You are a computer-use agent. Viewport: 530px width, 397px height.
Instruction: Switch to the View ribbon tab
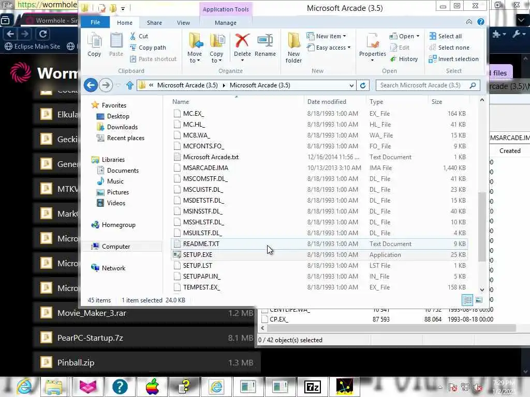coord(183,23)
